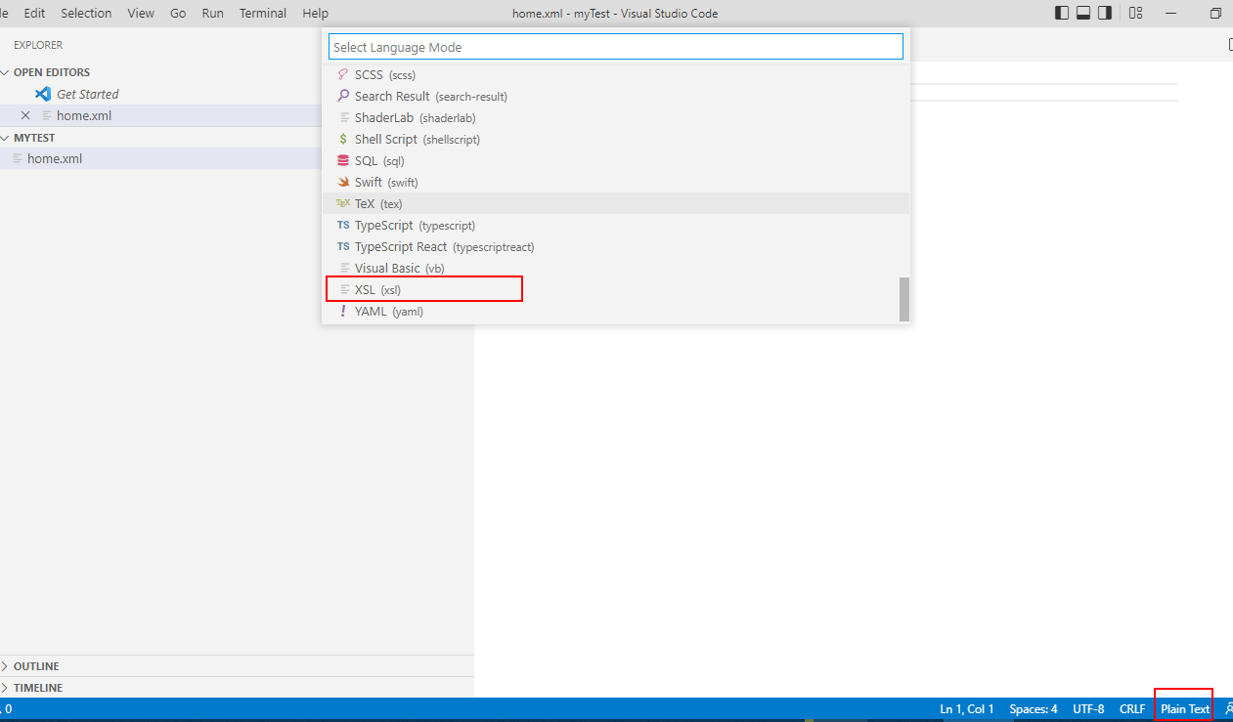The image size is (1233, 722).
Task: Pick ShaderLab from language list
Action: pos(616,117)
